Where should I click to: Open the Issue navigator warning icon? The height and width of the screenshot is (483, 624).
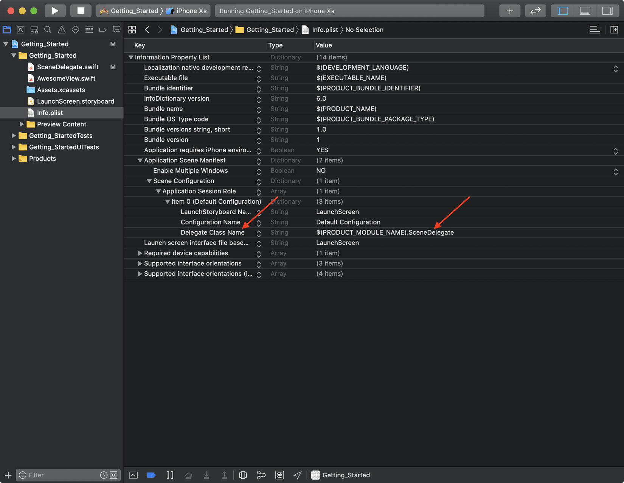(62, 30)
